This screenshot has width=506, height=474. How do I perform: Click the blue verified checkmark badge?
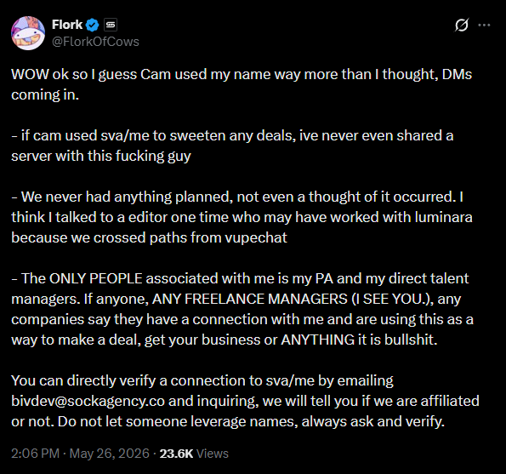(93, 25)
